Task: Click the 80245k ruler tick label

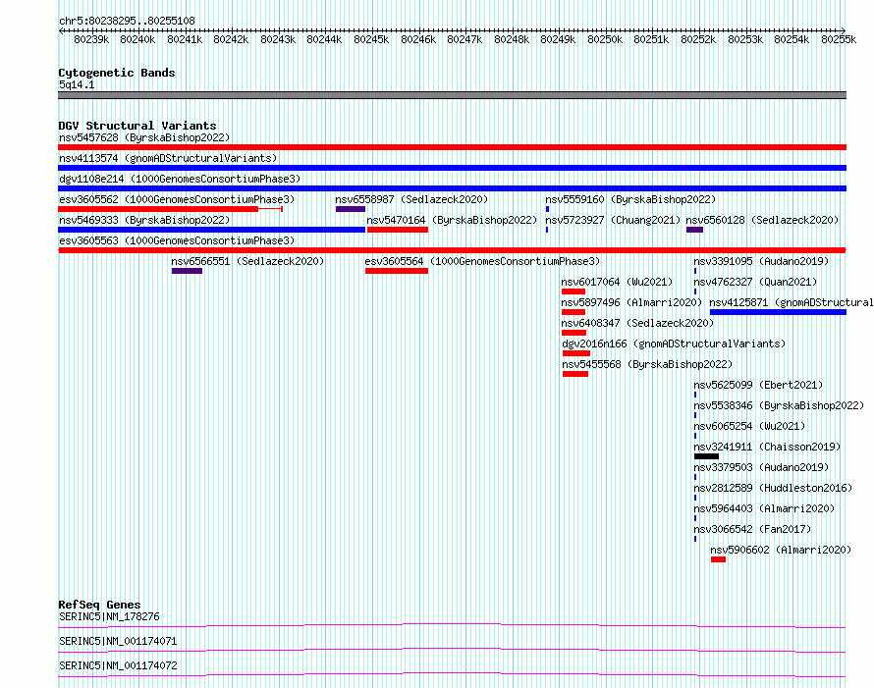Action: coord(371,39)
